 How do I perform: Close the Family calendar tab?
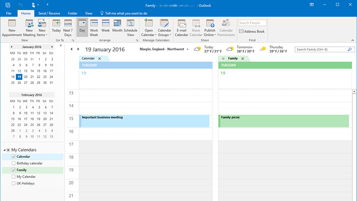243,59
